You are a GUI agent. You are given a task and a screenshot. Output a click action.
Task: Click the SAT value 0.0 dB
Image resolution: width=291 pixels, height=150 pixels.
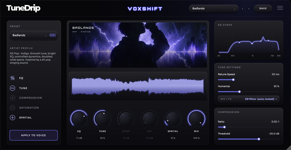[x=149, y=138]
